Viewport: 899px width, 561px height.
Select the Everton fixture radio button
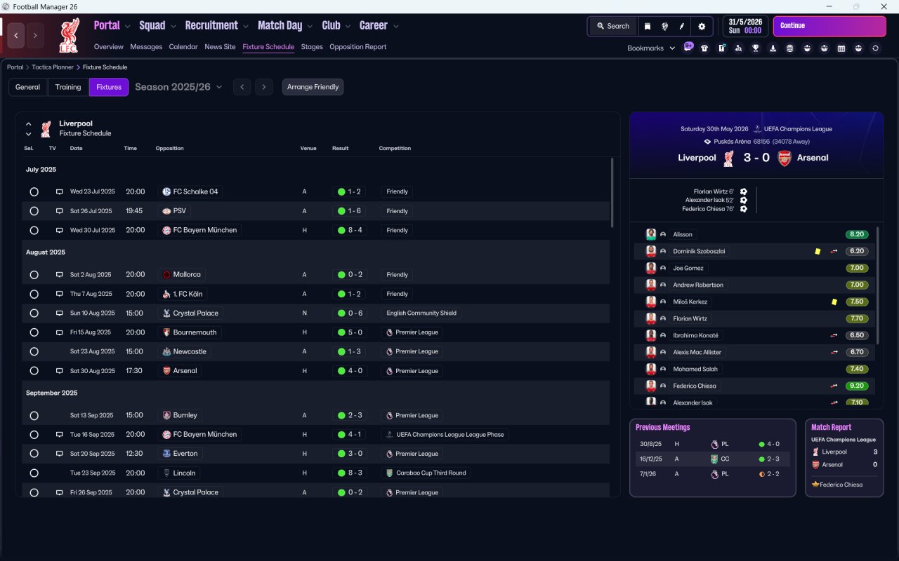click(34, 454)
